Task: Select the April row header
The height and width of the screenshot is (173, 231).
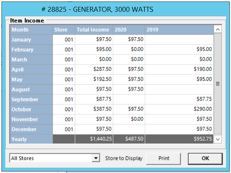Action: coord(31,69)
